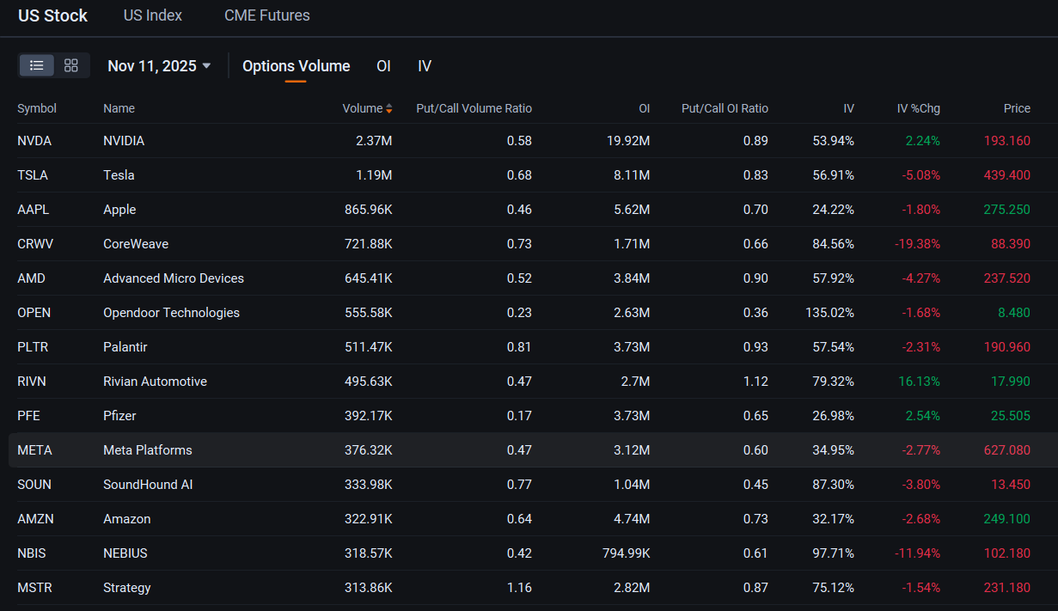Select the OI tab

(384, 66)
